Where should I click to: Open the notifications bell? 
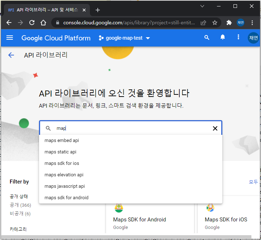click(x=223, y=37)
